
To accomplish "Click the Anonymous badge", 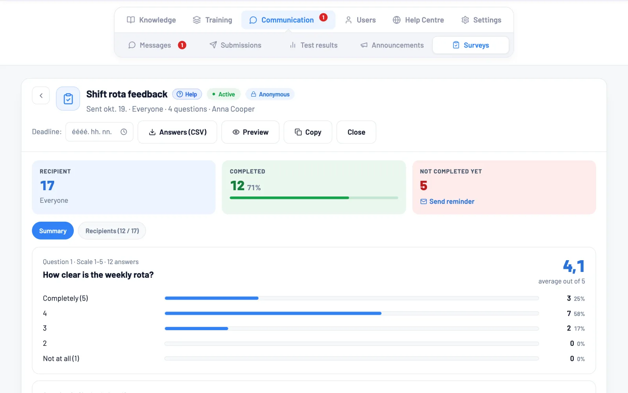I will [270, 94].
